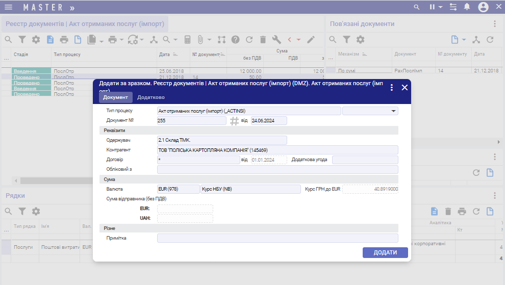Click into the Примітка input field
This screenshot has height=285, width=505.
(x=277, y=238)
